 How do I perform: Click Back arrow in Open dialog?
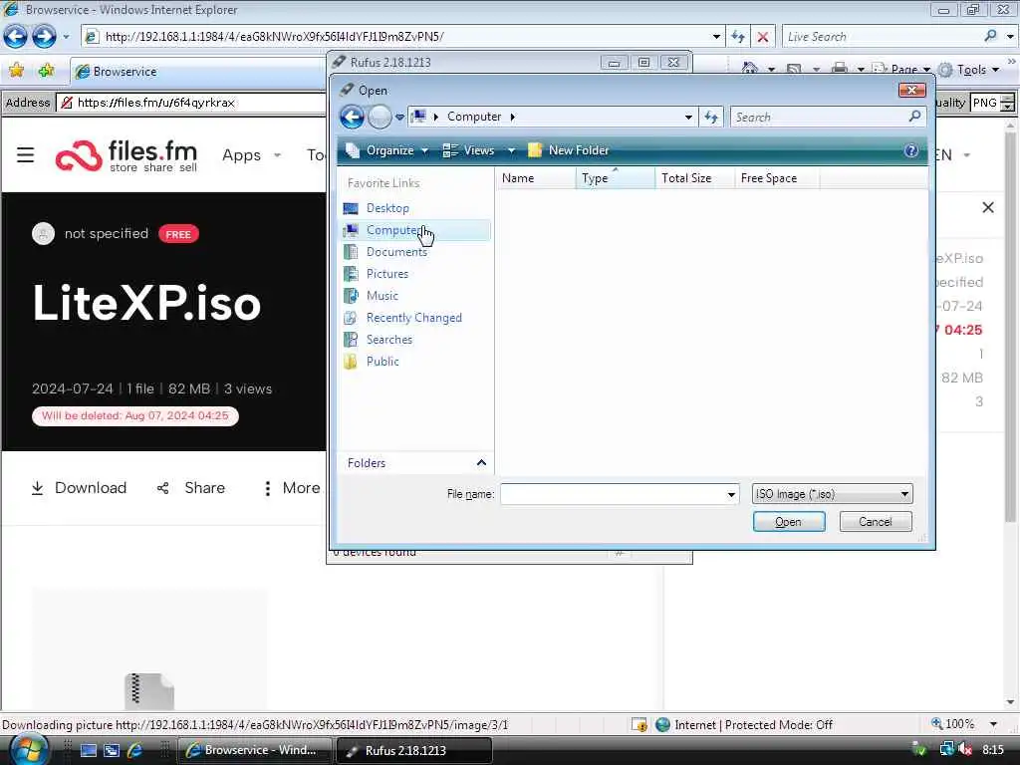[x=352, y=118]
